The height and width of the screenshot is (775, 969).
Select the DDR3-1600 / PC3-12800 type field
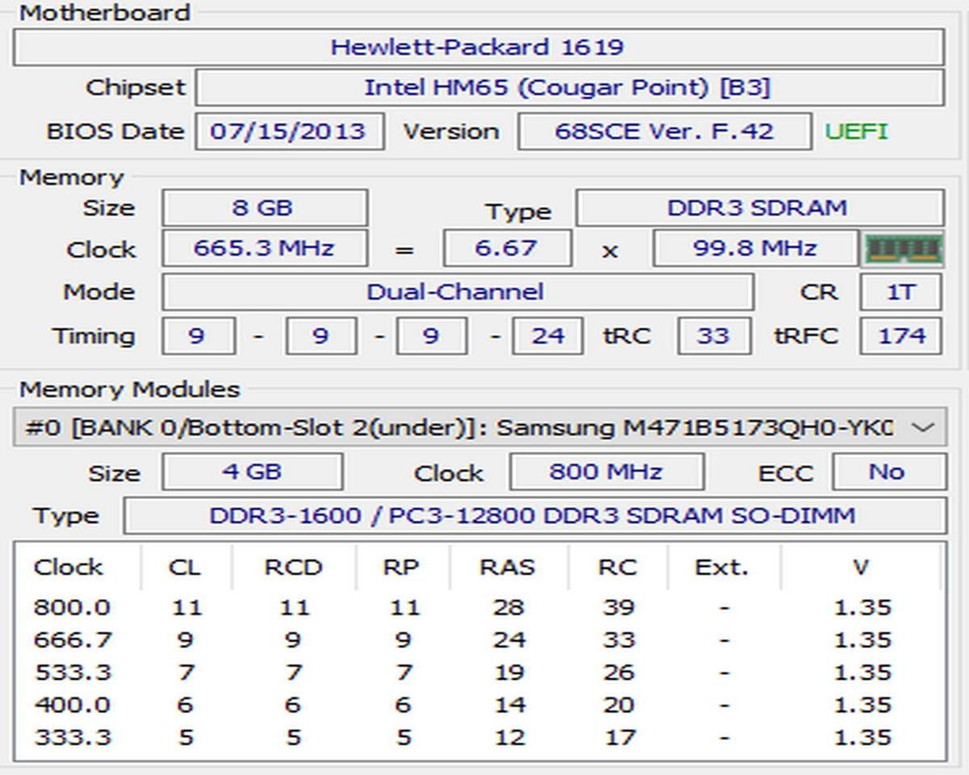(x=533, y=516)
